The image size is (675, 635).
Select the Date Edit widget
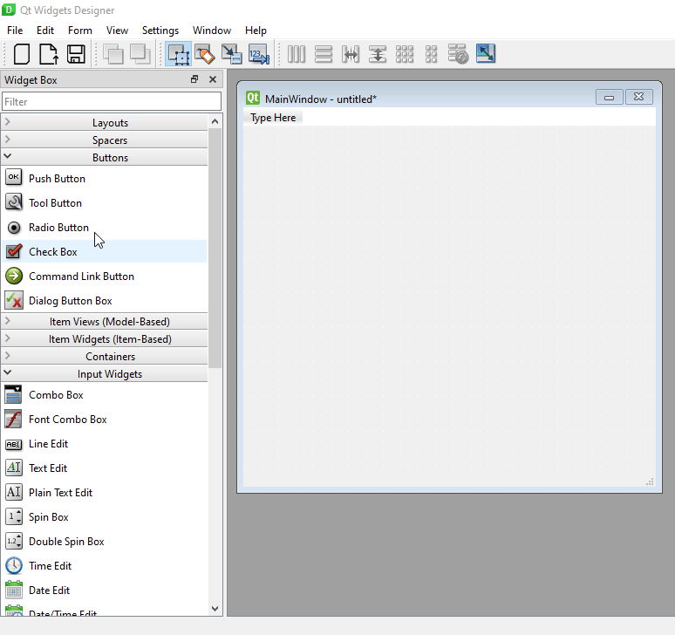point(105,591)
